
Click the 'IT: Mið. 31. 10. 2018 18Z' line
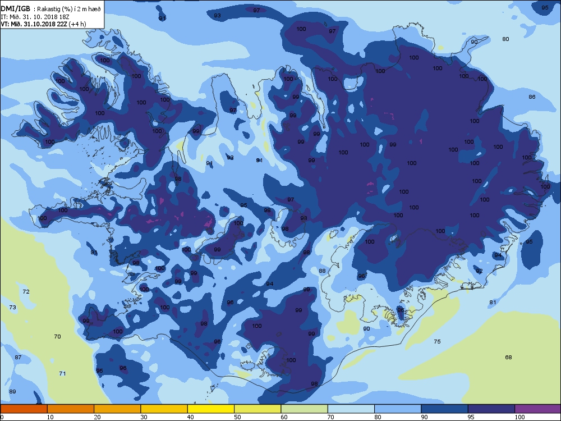coord(36,17)
